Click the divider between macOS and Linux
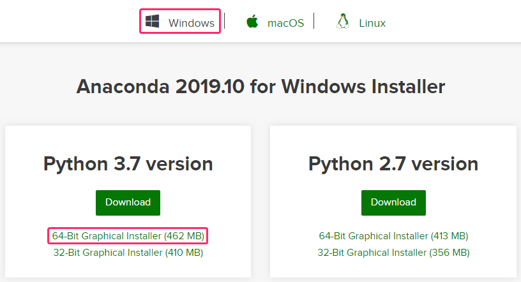The width and height of the screenshot is (521, 282). pos(314,21)
